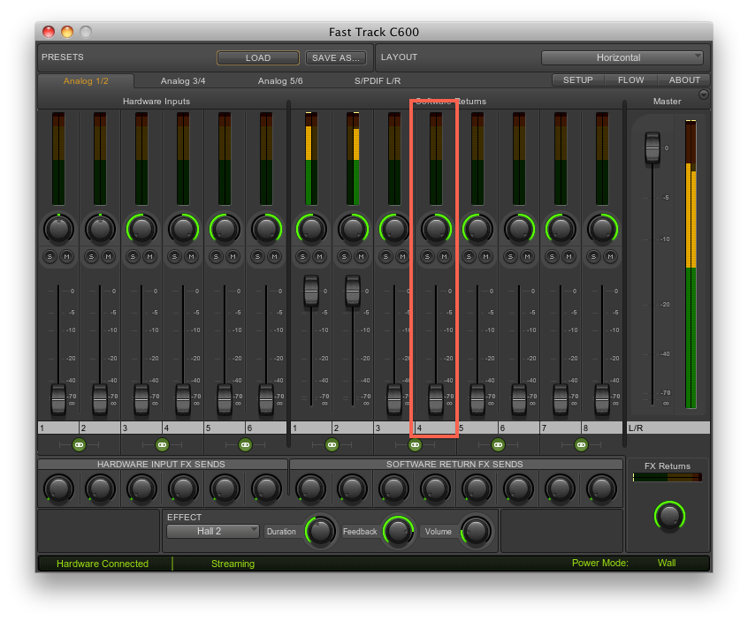Open the FLOW page
The width and height of the screenshot is (748, 621).
tap(630, 80)
